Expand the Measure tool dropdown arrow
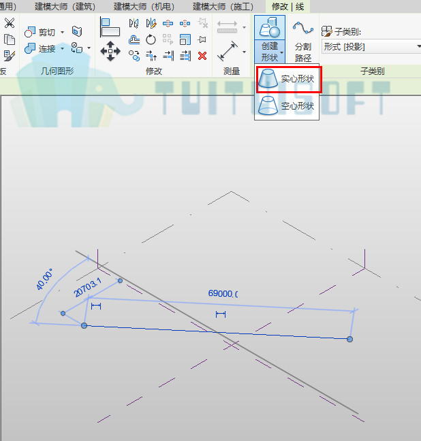Image resolution: width=421 pixels, height=441 pixels. pyautogui.click(x=244, y=27)
